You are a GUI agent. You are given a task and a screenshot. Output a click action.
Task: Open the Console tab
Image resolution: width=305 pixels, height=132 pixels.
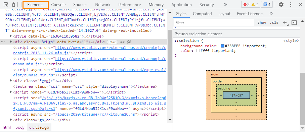58,5
